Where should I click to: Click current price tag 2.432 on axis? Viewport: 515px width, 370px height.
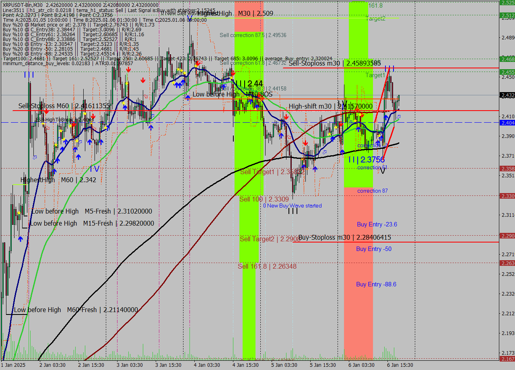[x=507, y=95]
